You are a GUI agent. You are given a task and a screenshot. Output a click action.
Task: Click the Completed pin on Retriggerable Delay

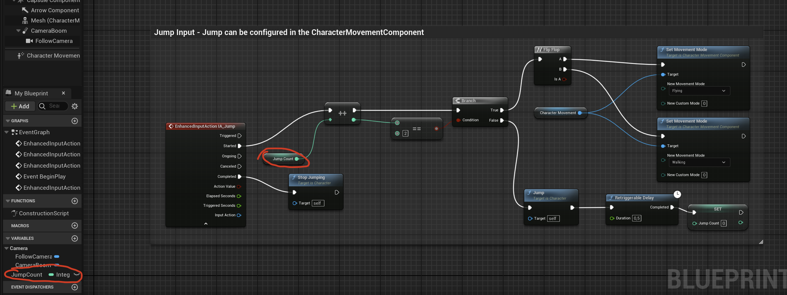(672, 207)
